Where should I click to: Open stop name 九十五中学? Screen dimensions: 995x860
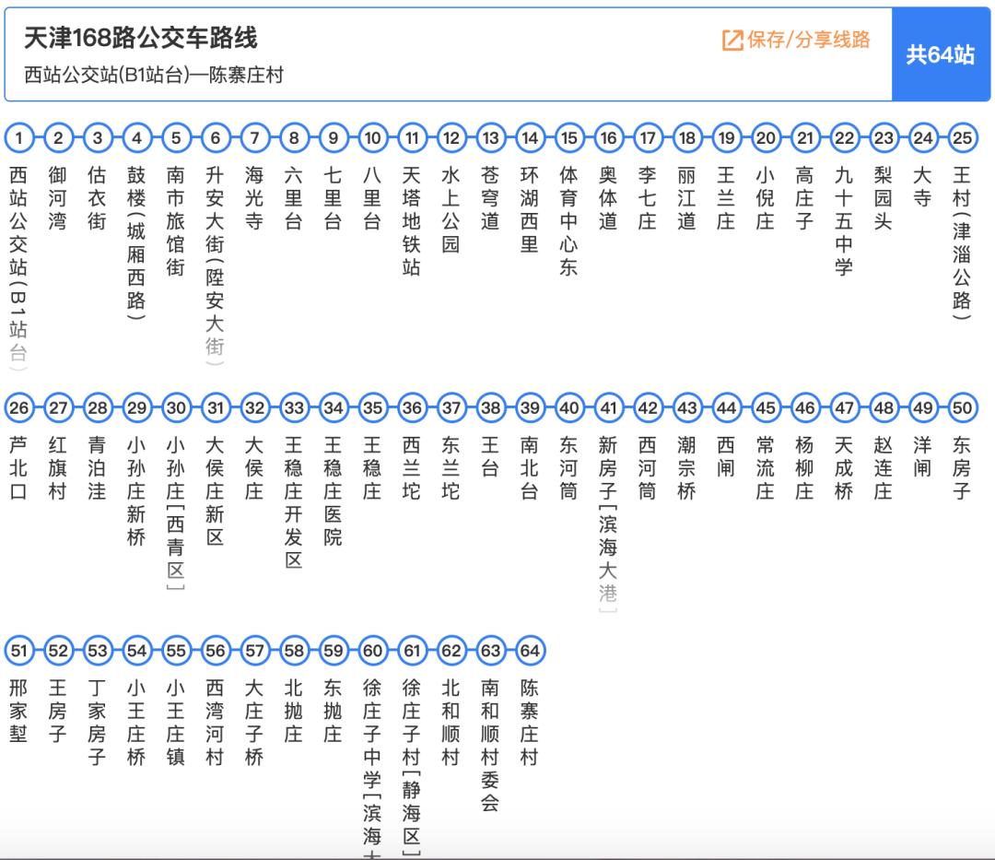(x=844, y=221)
